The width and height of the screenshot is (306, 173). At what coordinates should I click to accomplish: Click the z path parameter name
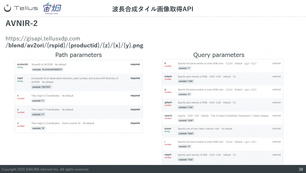18,123
